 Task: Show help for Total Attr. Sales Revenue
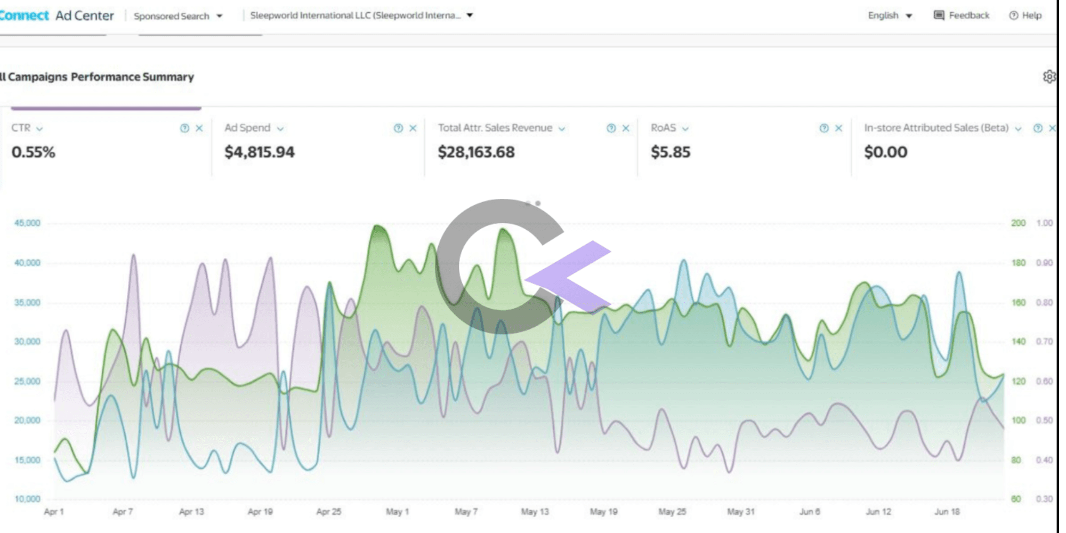pos(611,128)
